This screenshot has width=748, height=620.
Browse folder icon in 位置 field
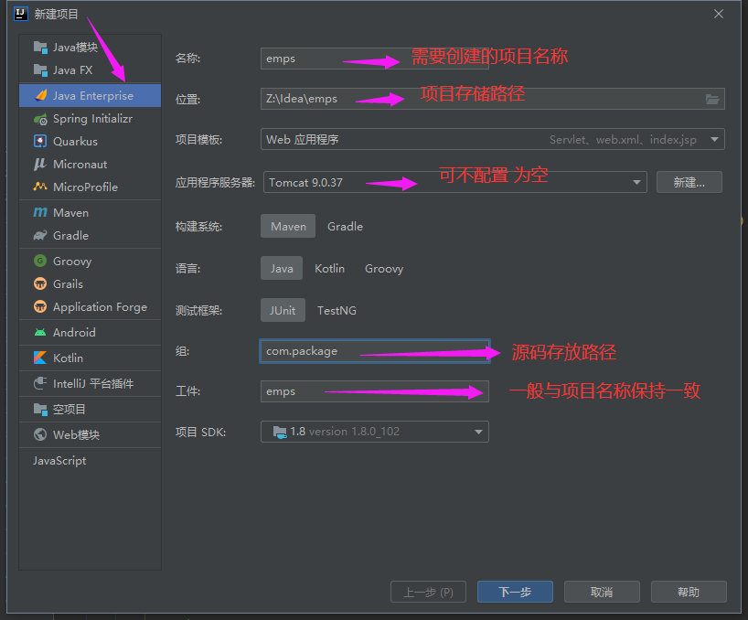(712, 99)
